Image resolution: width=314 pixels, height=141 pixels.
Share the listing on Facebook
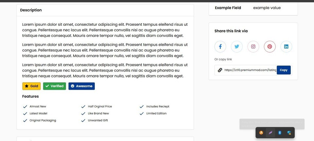[x=220, y=47]
